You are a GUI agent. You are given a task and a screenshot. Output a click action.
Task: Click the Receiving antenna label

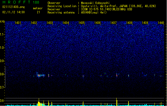coord(61,12)
